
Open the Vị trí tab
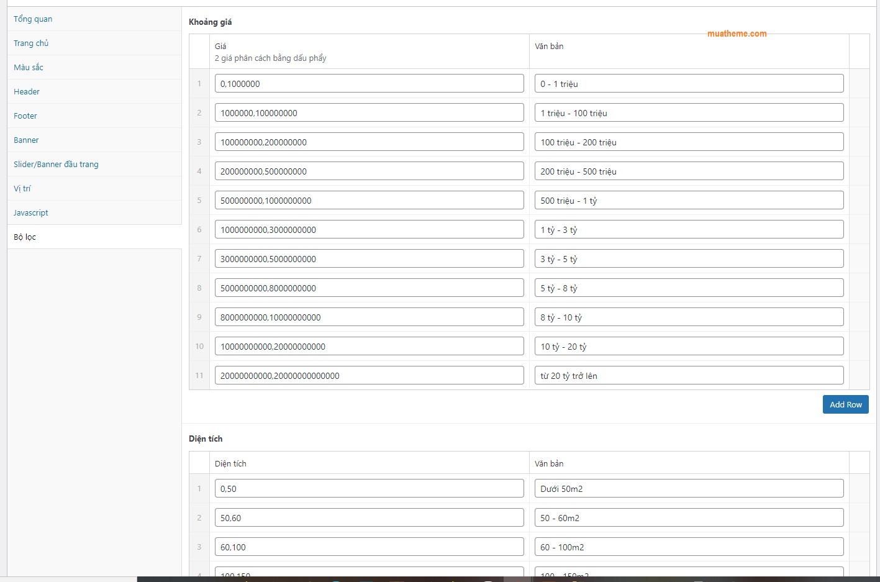tap(22, 189)
